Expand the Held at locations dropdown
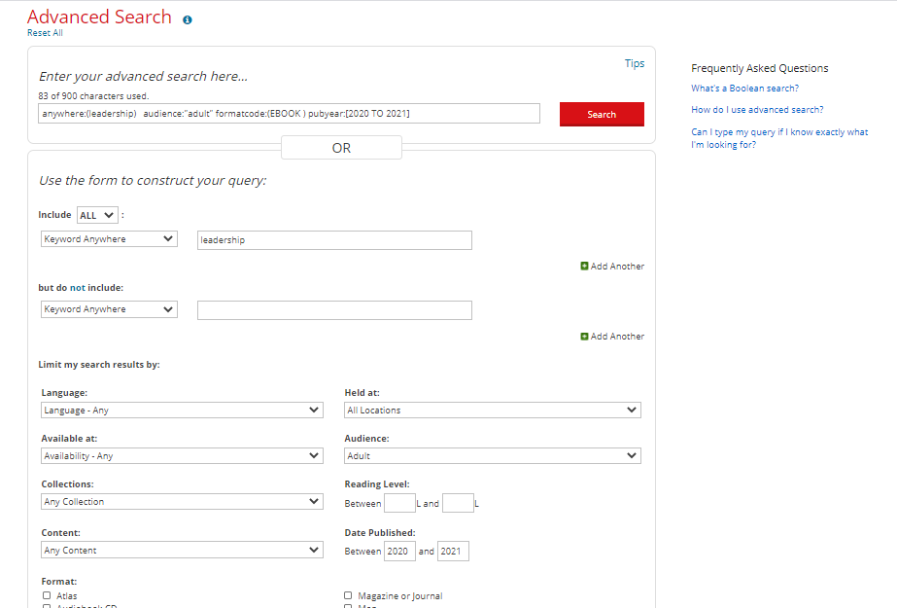 click(x=493, y=411)
